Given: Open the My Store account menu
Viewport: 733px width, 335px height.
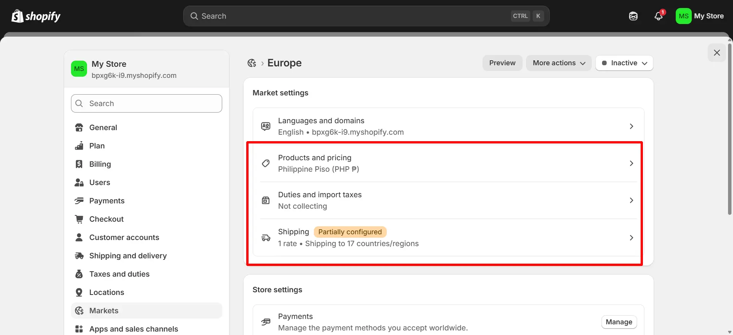Looking at the screenshot, I should (700, 16).
